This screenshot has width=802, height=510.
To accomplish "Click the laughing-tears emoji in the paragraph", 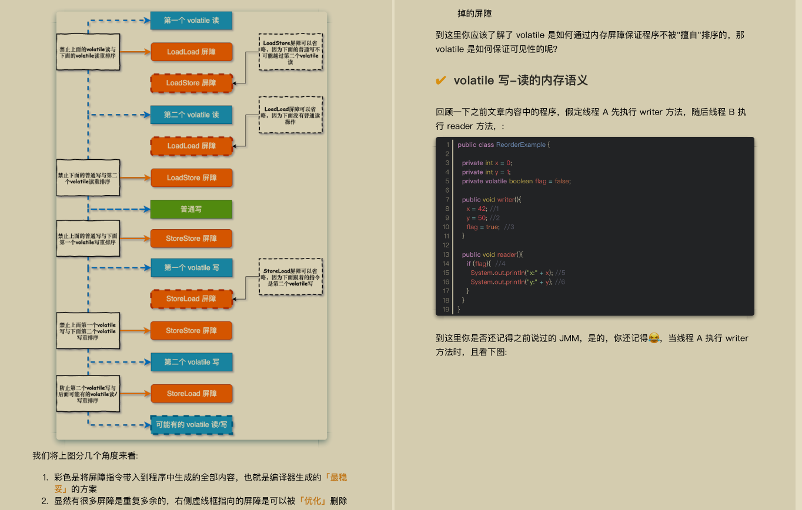I will pos(653,338).
